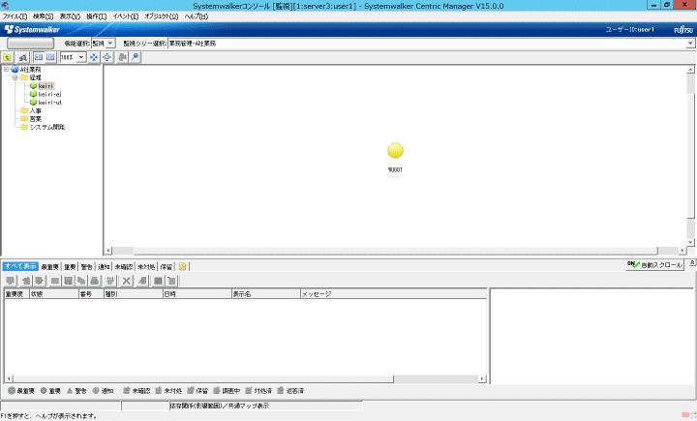
Task: Click the fit-to-window arrows icon
Action: pos(94,57)
